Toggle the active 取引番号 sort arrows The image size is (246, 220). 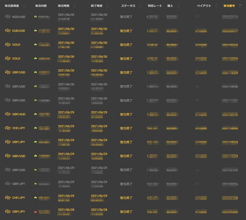240,6
